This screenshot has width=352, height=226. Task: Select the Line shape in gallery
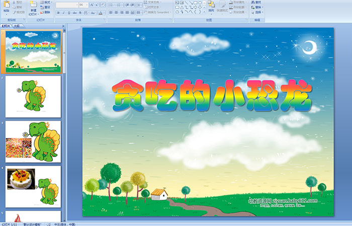pyautogui.click(x=186, y=3)
